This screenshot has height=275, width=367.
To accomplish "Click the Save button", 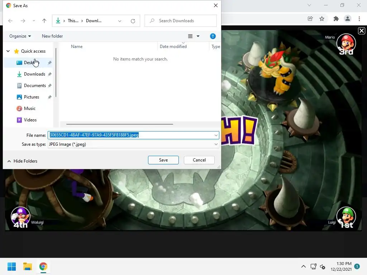I will click(x=163, y=160).
